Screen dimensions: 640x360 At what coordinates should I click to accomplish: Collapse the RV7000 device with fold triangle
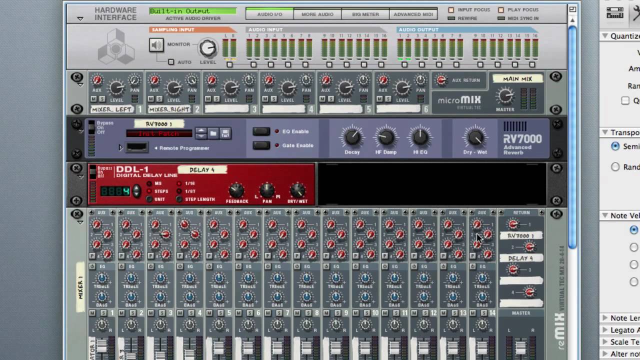point(80,131)
